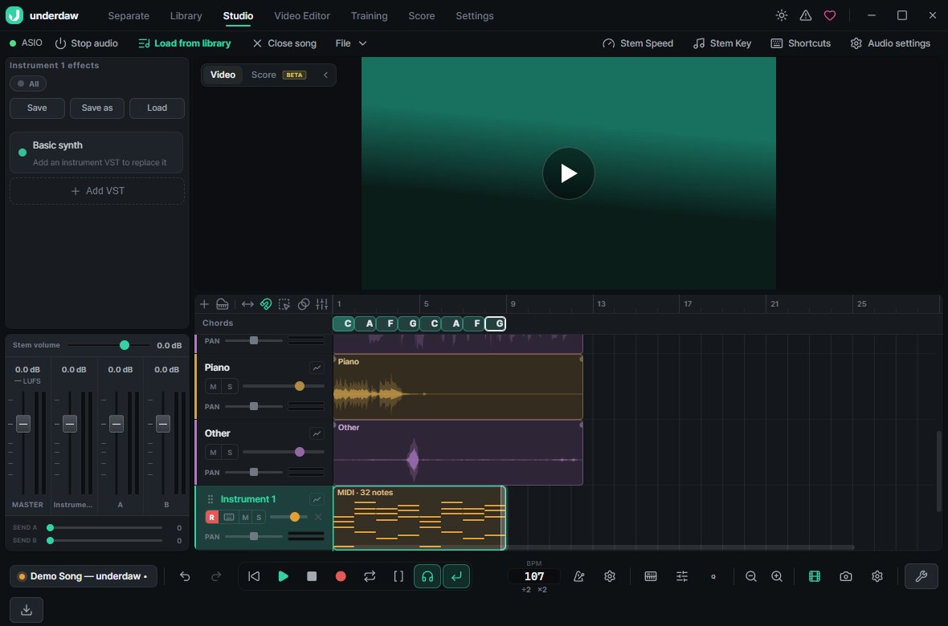Disarm record on Instrument 1
Image resolution: width=948 pixels, height=626 pixels.
click(211, 517)
